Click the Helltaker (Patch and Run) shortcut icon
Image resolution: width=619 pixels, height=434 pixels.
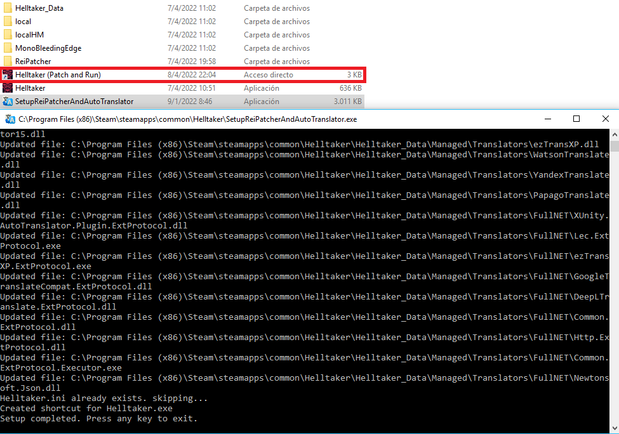8,75
